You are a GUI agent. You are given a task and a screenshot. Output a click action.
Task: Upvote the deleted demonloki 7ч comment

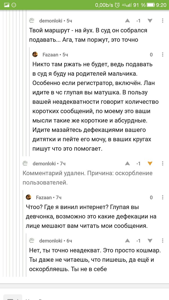coord(127,163)
